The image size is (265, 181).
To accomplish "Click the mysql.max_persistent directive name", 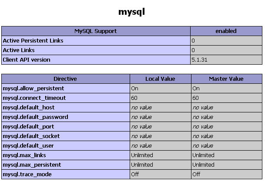I will (x=32, y=165).
